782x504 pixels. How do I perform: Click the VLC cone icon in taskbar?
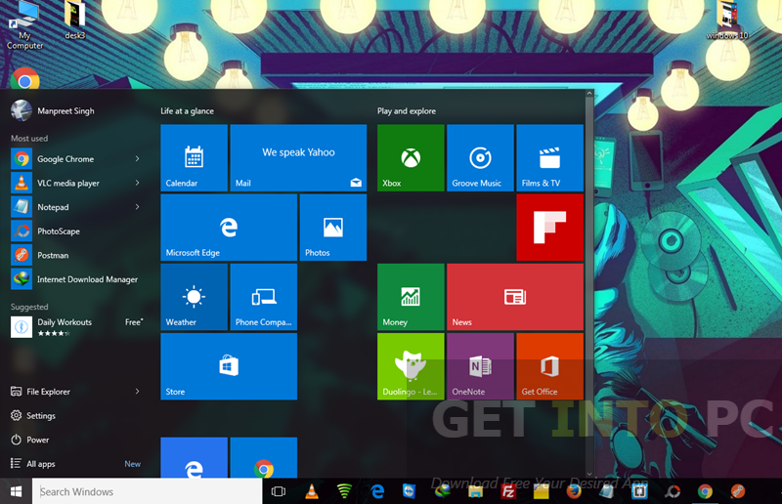[x=311, y=491]
